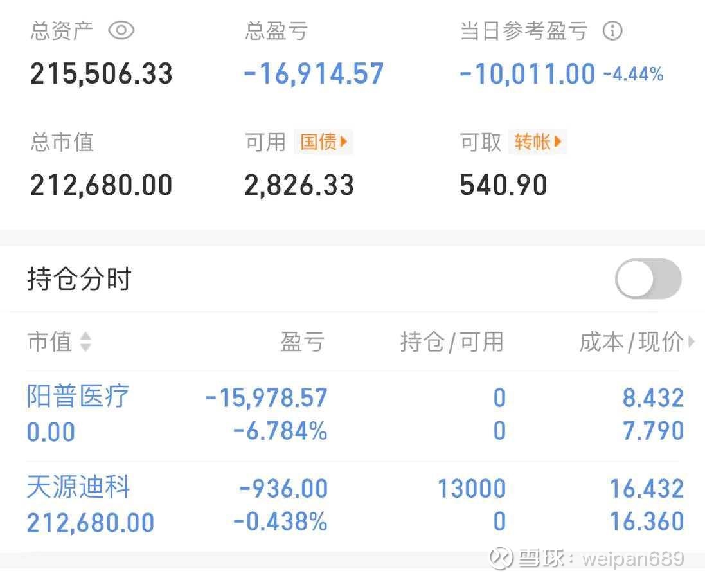Click the orange arrow after 转帐

click(558, 141)
